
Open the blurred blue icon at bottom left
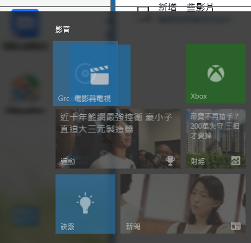(25, 216)
